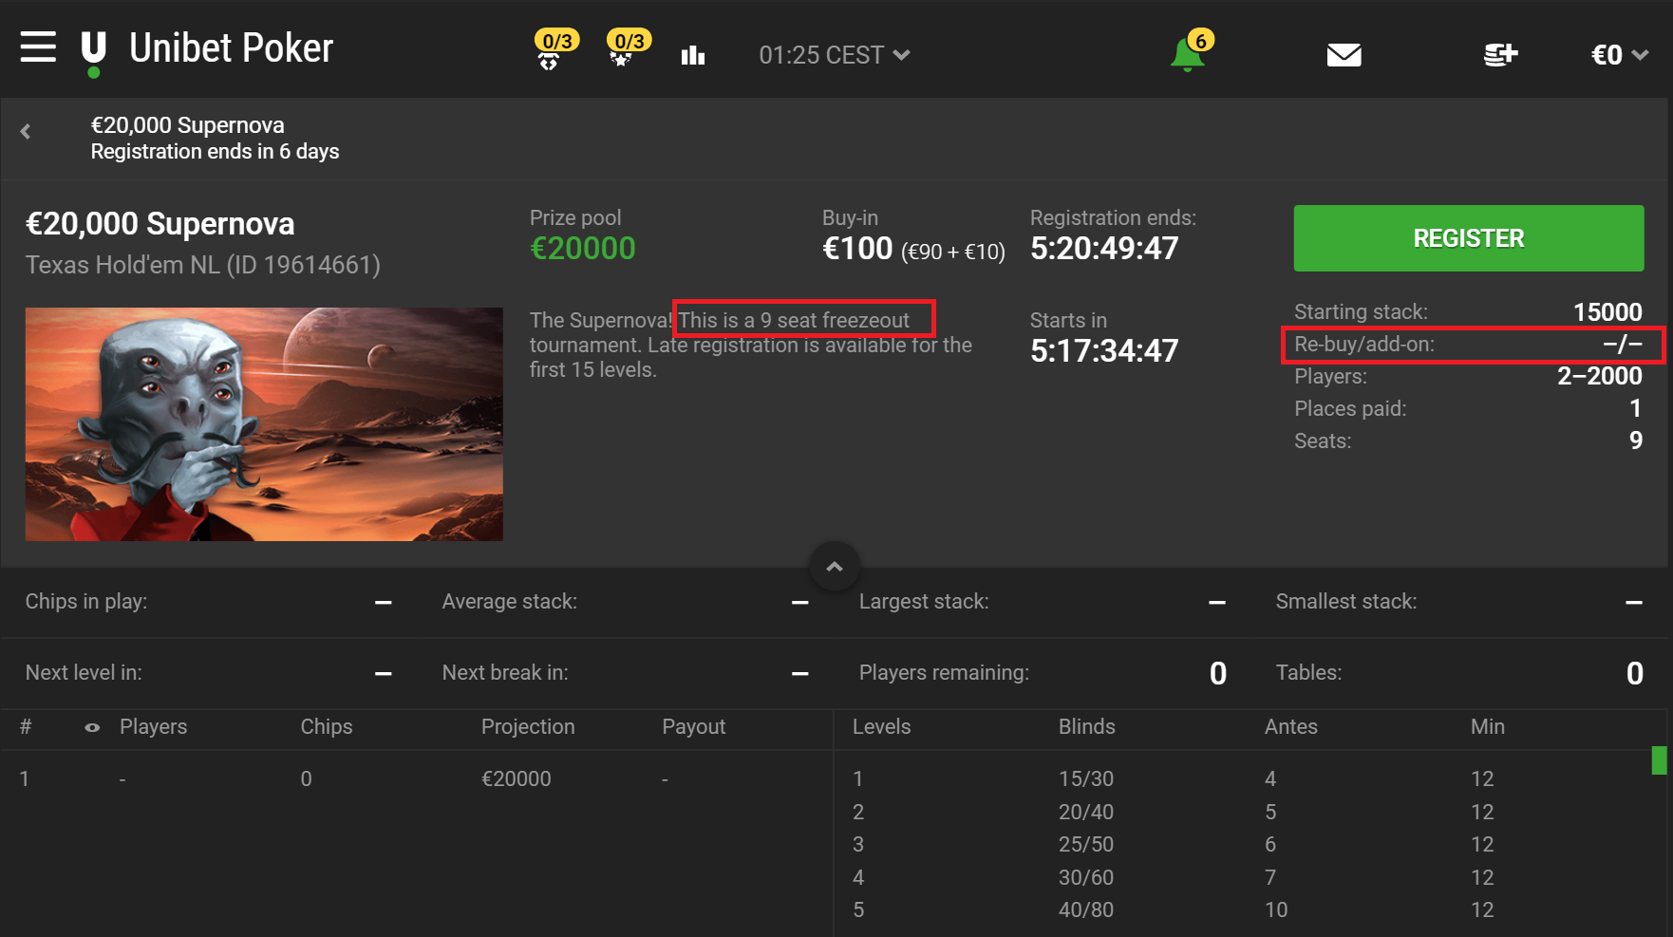Click the Unibet logo icon
Image resolution: width=1673 pixels, height=937 pixels.
[x=93, y=54]
